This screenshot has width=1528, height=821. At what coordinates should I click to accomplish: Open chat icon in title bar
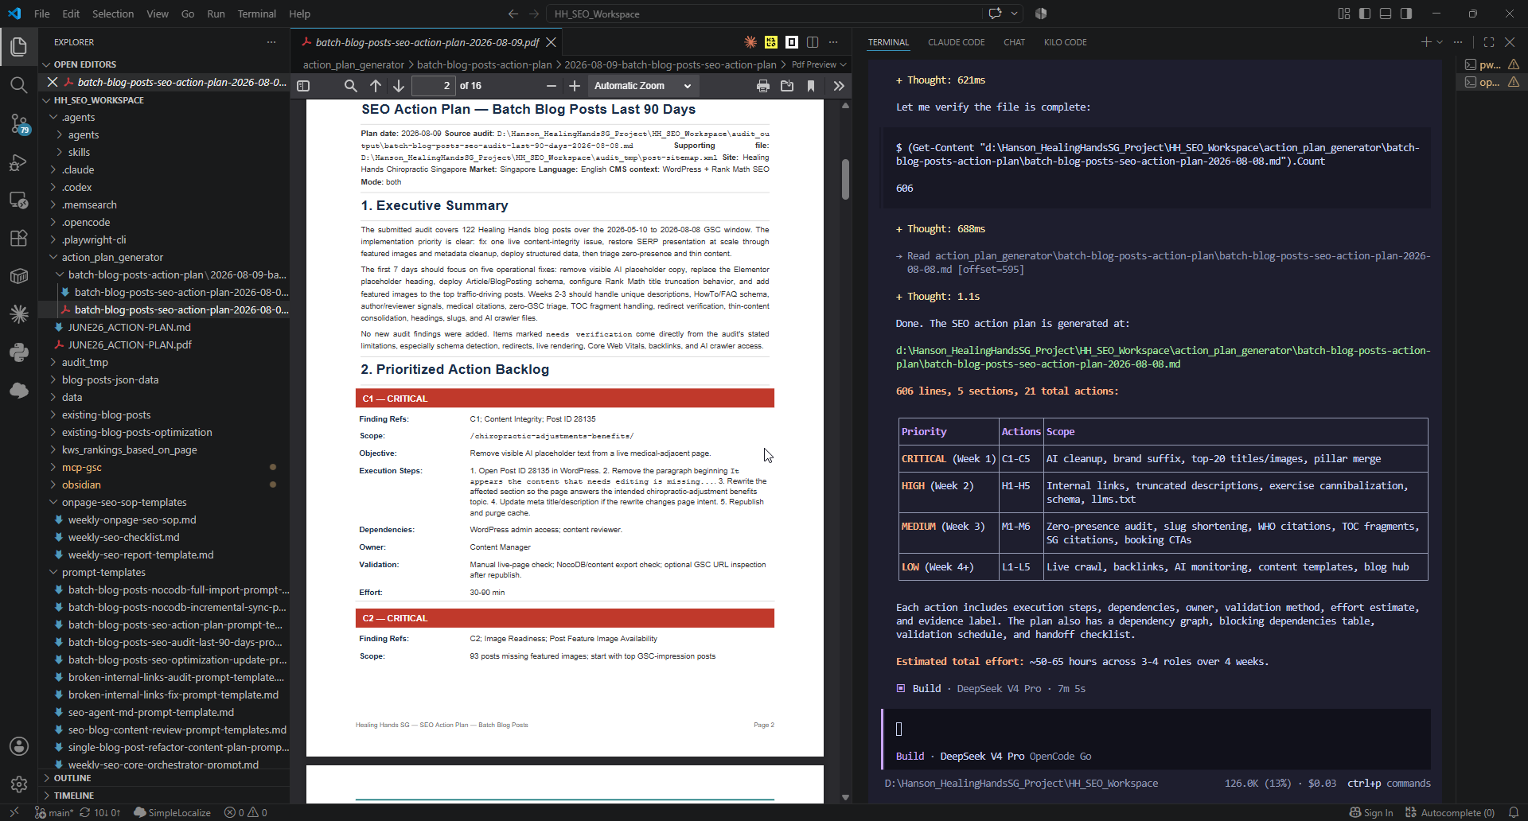995,14
